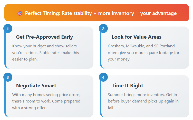Click the words 'your advantage' in banner
Screen dimensions: 193x120
[x=158, y=13]
